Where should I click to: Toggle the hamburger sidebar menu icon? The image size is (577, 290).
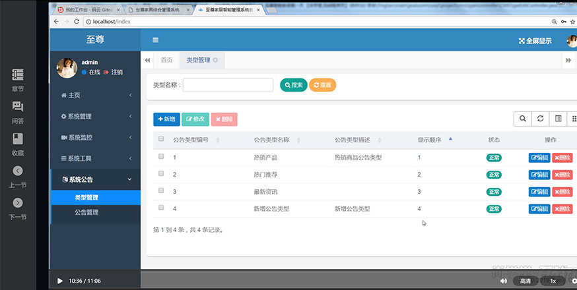pyautogui.click(x=156, y=40)
